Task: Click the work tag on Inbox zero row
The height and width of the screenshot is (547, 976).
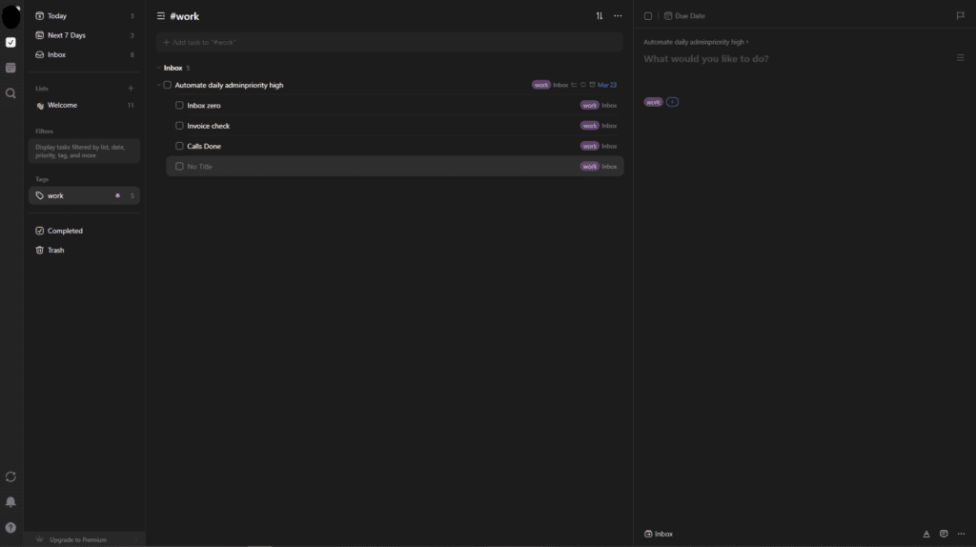Action: (589, 105)
